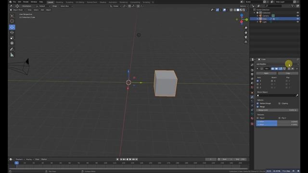308x173 pixels.
Task: Open the Render menu
Action: pos(26,2)
